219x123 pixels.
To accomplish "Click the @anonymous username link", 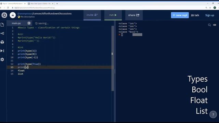I will (x=25, y=14).
